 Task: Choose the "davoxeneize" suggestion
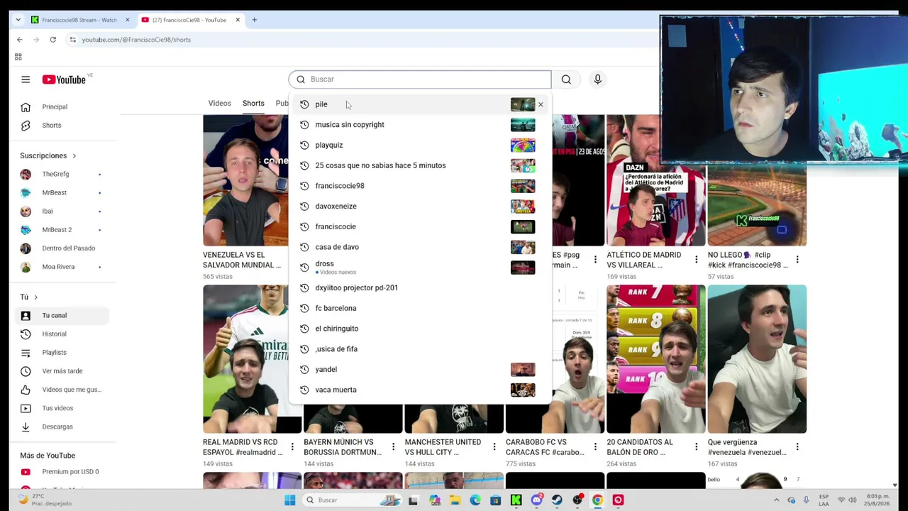pyautogui.click(x=419, y=206)
